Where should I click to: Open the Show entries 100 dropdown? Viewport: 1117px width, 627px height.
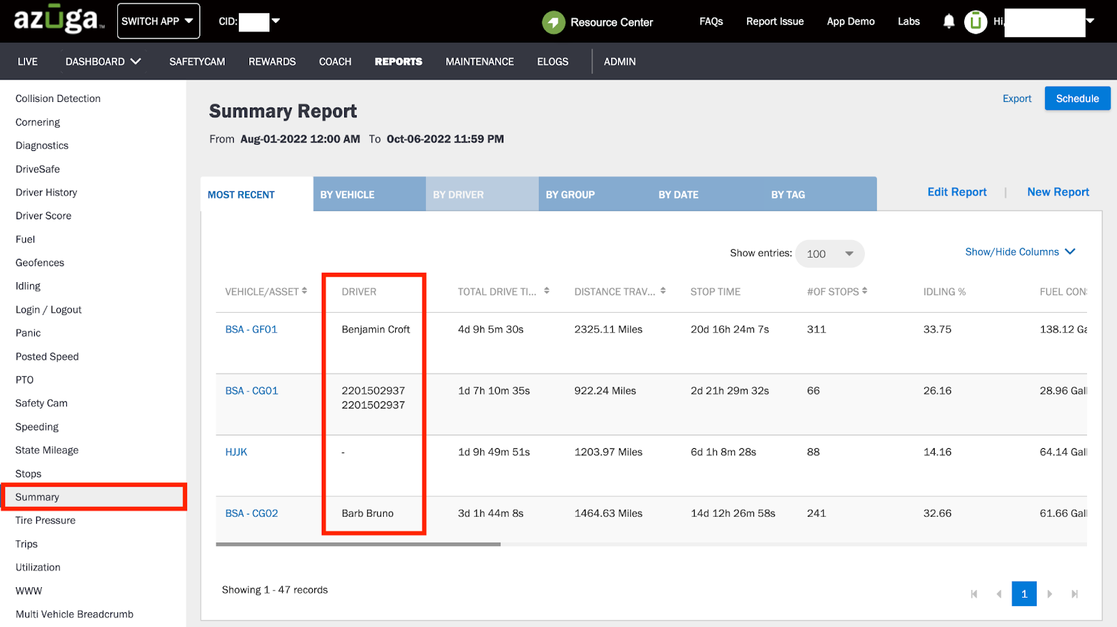coord(830,254)
